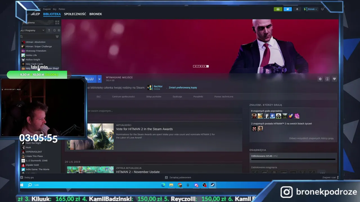Image resolution: width=360 pixels, height=202 pixels.
Task: Open Znajomi i czat panel
Action: 330,178
